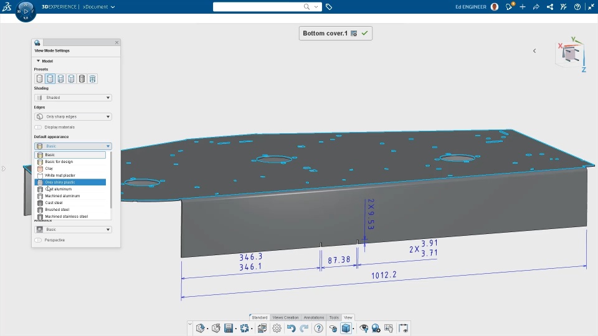
Task: Click the blue cube view mode icon
Action: coord(346,328)
